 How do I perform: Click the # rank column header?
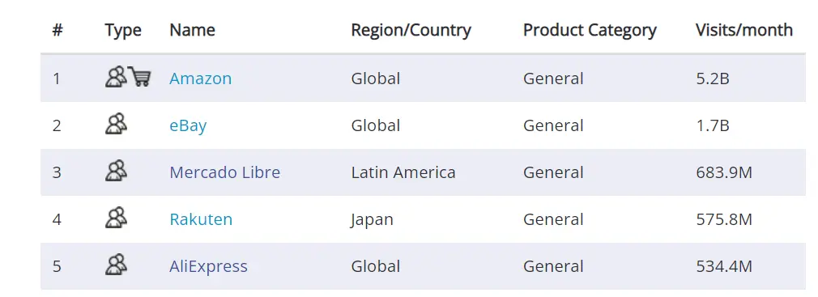pos(58,30)
